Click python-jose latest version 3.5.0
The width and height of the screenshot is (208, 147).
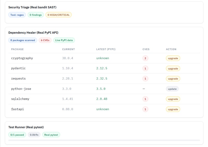click(x=101, y=89)
